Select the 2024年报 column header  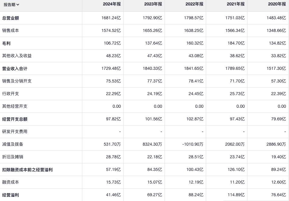(111, 4)
